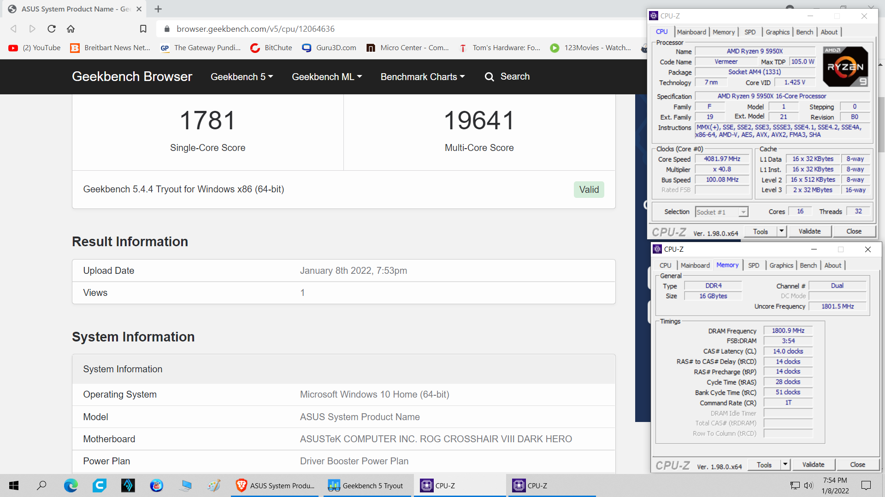Expand Geekbench 5 menu
This screenshot has height=497, width=885.
242,77
